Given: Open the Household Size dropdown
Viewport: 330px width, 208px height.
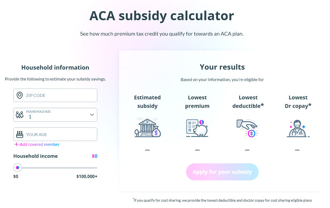Looking at the screenshot, I should (55, 115).
